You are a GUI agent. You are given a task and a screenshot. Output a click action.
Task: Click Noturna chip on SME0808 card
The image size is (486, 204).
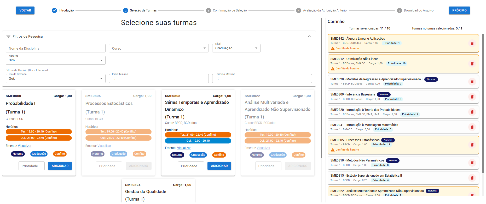pyautogui.click(x=177, y=155)
